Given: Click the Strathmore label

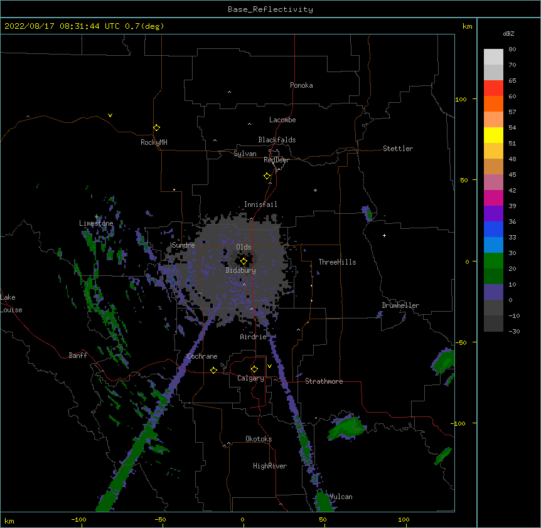Looking at the screenshot, I should 324,381.
